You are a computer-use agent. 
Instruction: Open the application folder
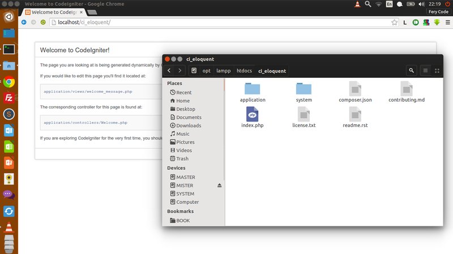pyautogui.click(x=252, y=89)
